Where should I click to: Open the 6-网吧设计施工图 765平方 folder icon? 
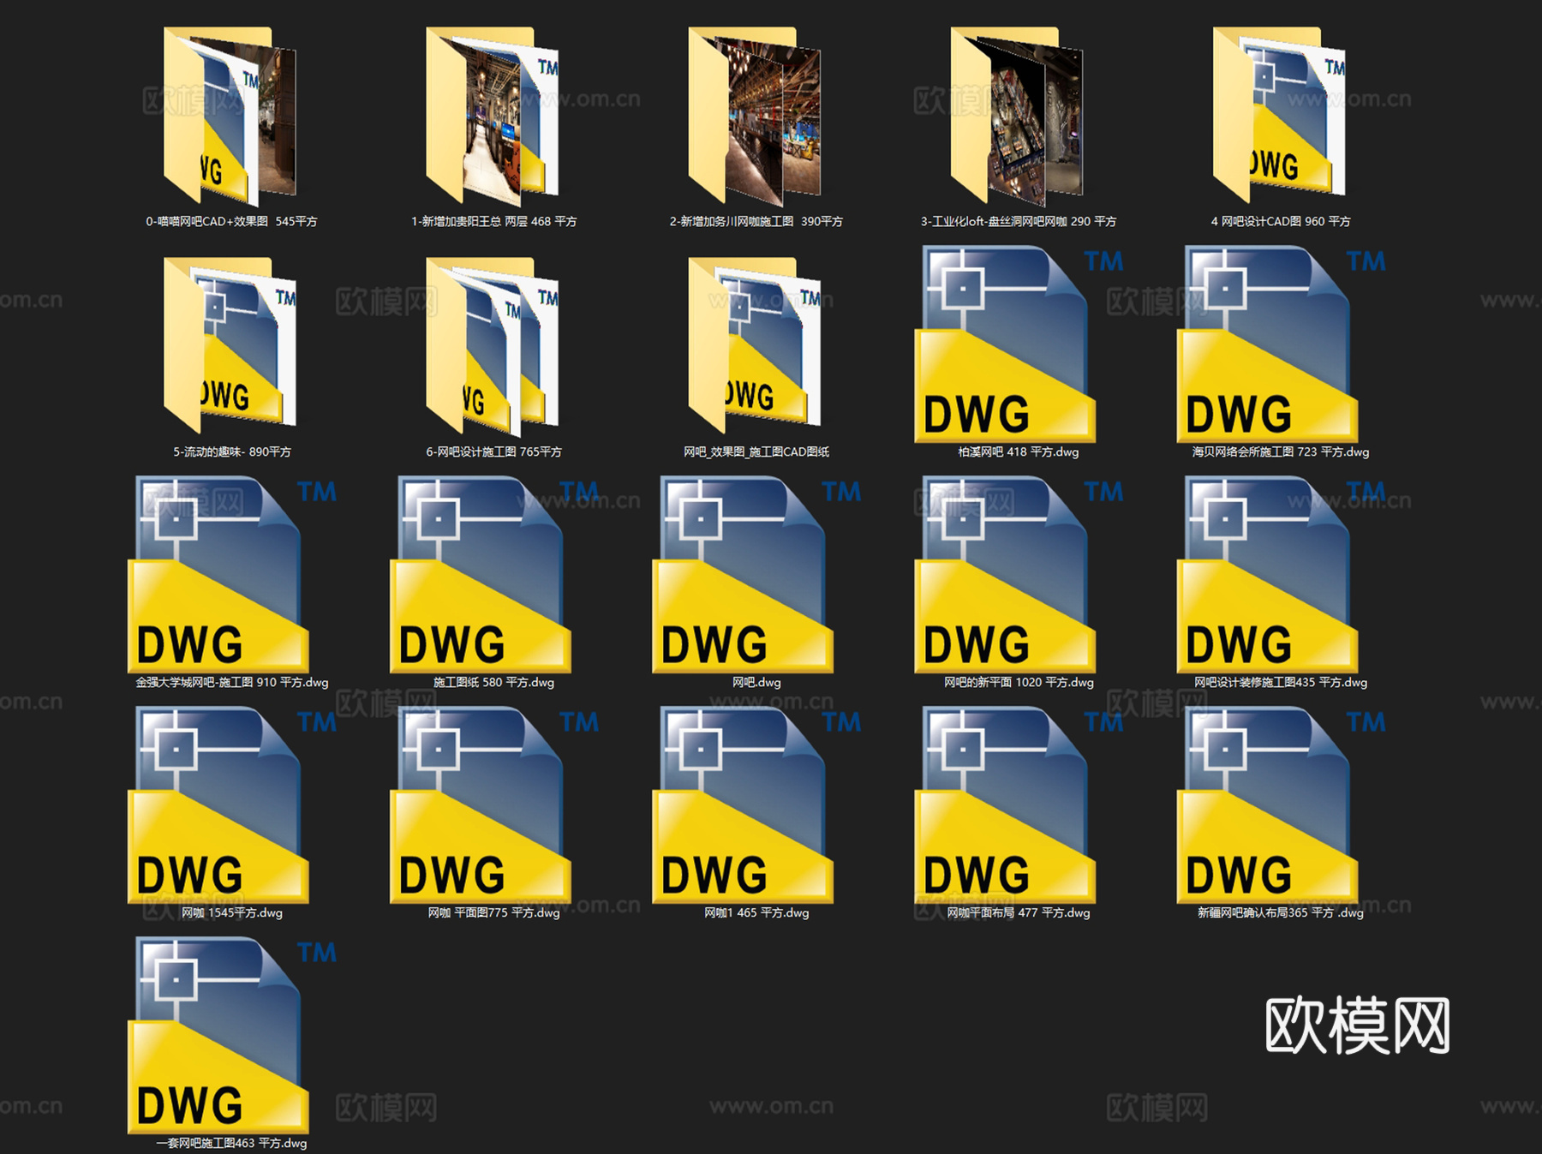(493, 345)
